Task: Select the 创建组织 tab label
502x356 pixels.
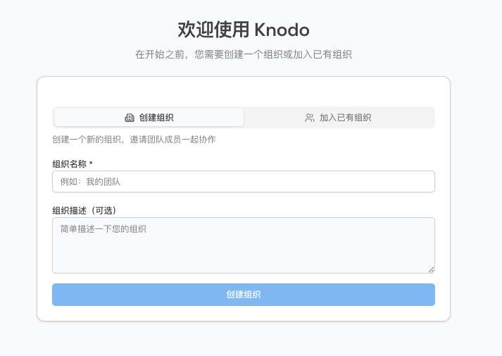Action: 156,118
